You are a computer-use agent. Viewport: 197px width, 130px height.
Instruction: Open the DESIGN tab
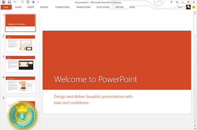point(44,7)
